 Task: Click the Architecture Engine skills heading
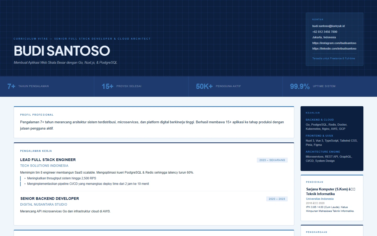[323, 152]
